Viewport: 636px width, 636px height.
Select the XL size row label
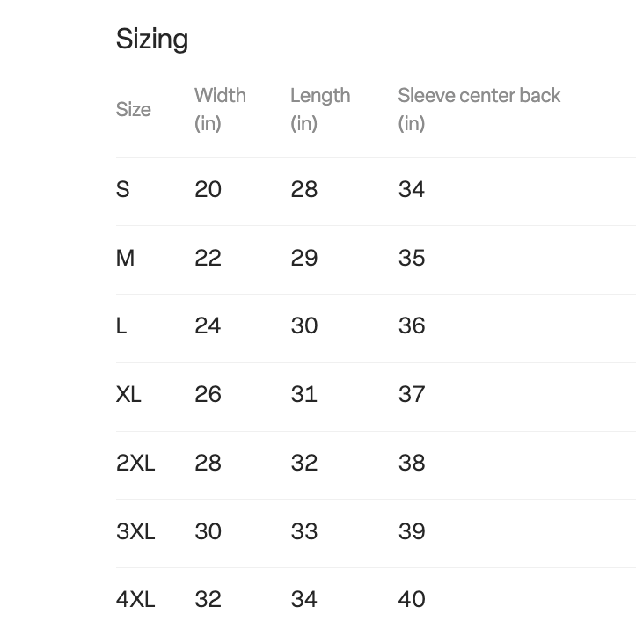coord(128,394)
